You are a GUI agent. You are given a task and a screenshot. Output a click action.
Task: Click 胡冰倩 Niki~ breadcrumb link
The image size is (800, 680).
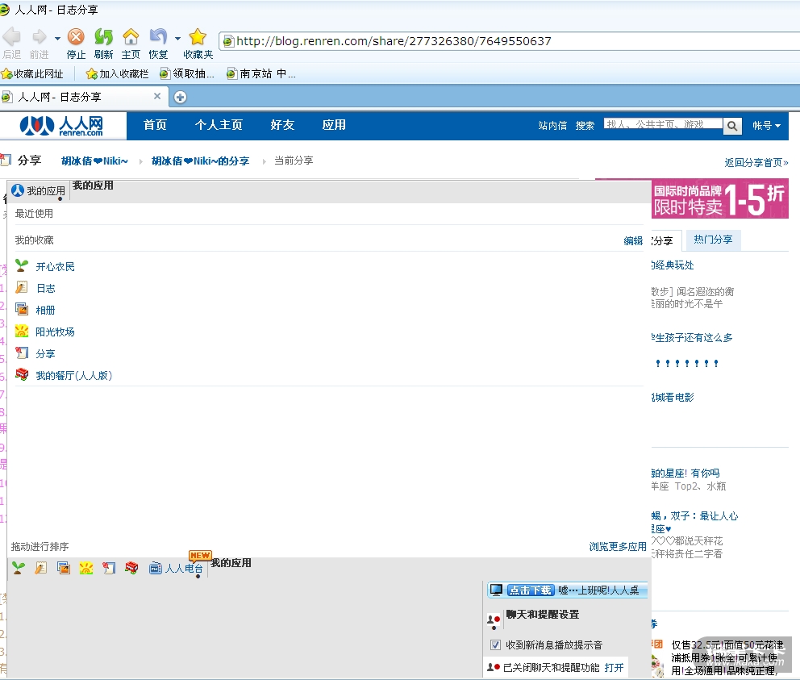94,161
